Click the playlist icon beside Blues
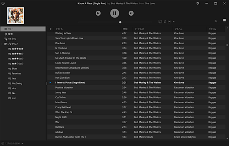229x146 pixels. (x=9, y=68)
